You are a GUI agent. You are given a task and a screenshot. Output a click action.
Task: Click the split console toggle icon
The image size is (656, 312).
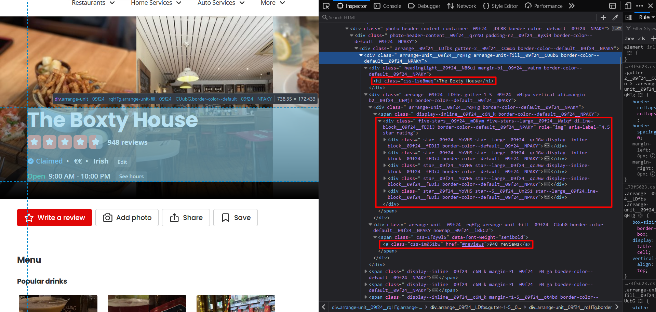pyautogui.click(x=612, y=6)
